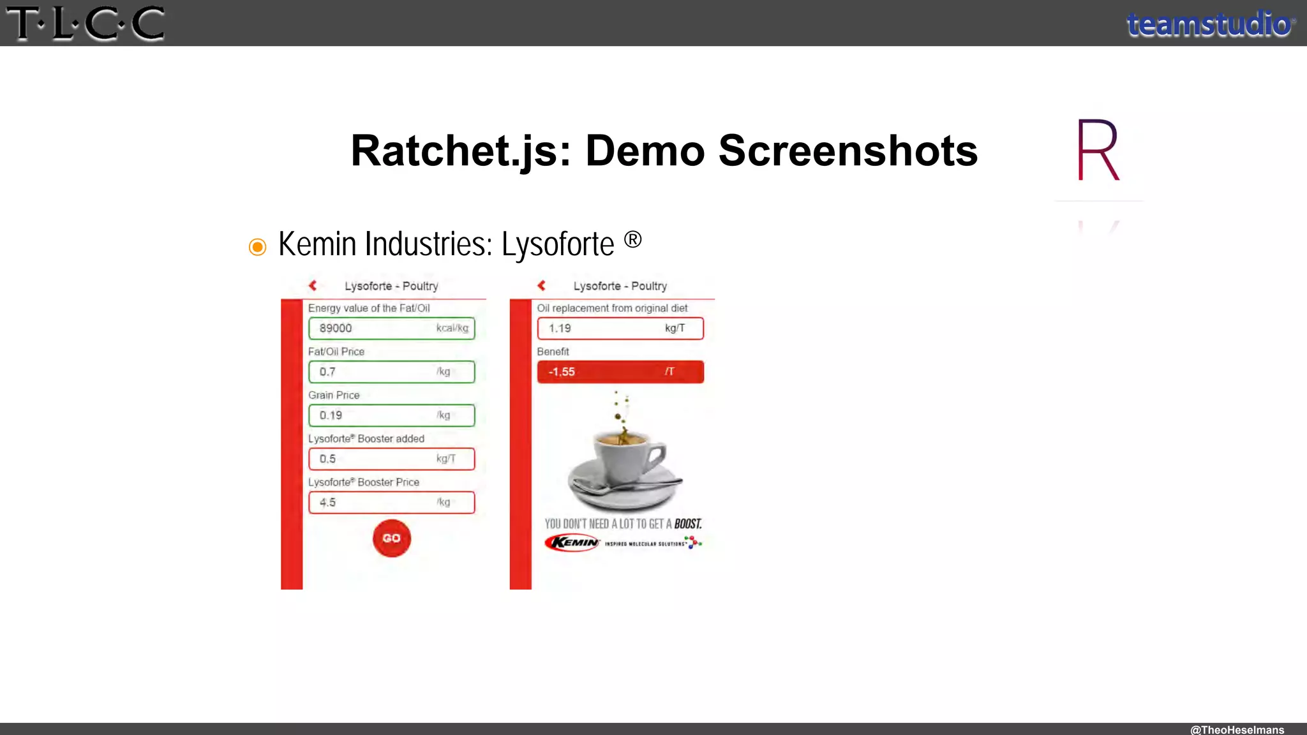Click the coffee cup image

pos(624,452)
